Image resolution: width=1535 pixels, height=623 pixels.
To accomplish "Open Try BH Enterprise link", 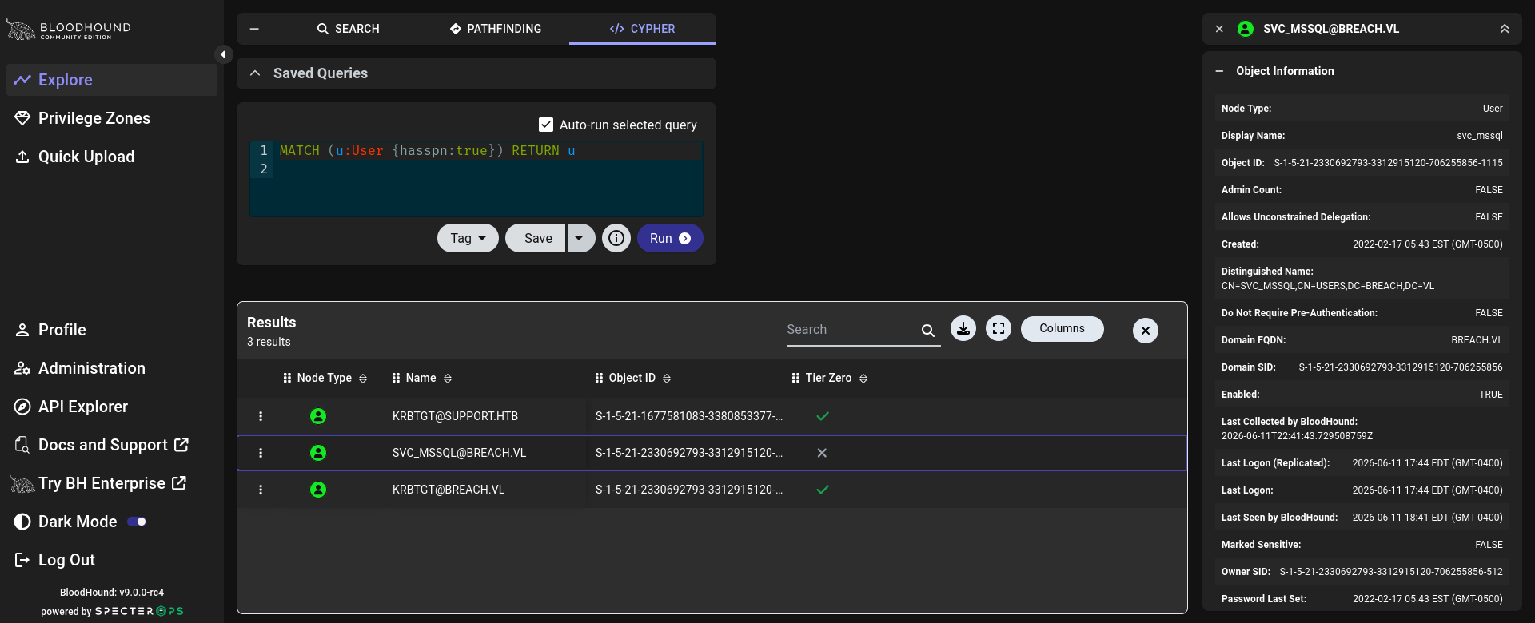I will coord(112,483).
